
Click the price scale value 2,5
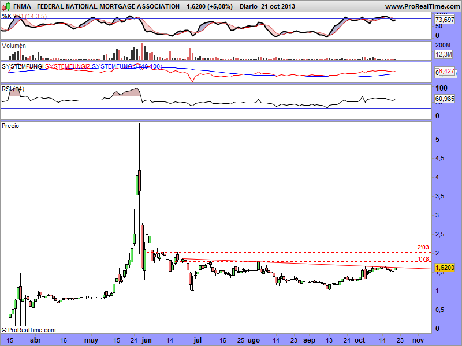click(x=439, y=235)
